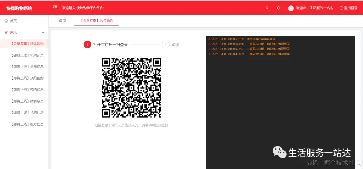Click step 2 circle for 购物
Viewport: 363px width, 169px height.
(166, 45)
